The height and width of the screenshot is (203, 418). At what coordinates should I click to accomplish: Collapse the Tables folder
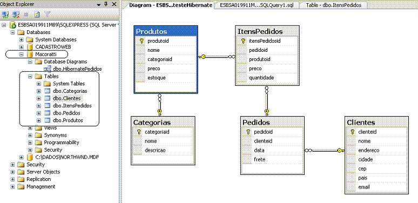tap(30, 77)
